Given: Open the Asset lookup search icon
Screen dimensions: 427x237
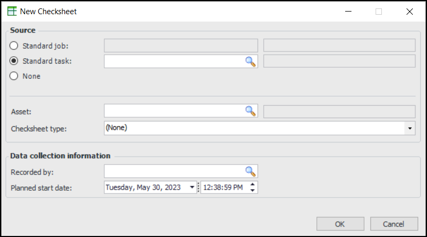Looking at the screenshot, I should (x=251, y=111).
